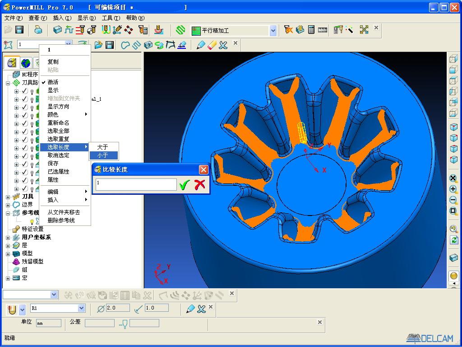Screen dimensions: 462x347
Task: Open the 工具 menu
Action: [x=111, y=18]
